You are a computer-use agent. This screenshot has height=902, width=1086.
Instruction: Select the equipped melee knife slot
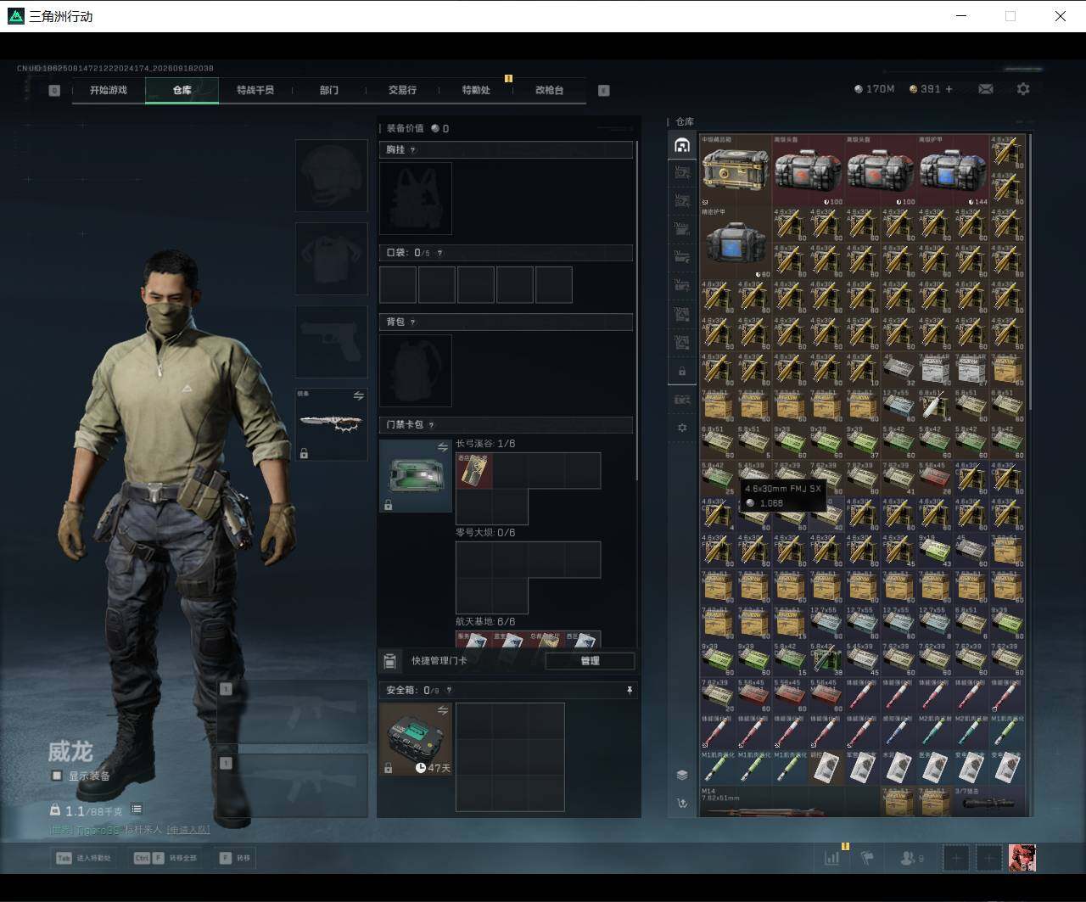[x=331, y=424]
